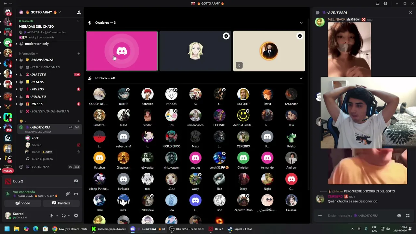416x234 pixels.
Task: Select the ROLES channel
Action: [49, 104]
